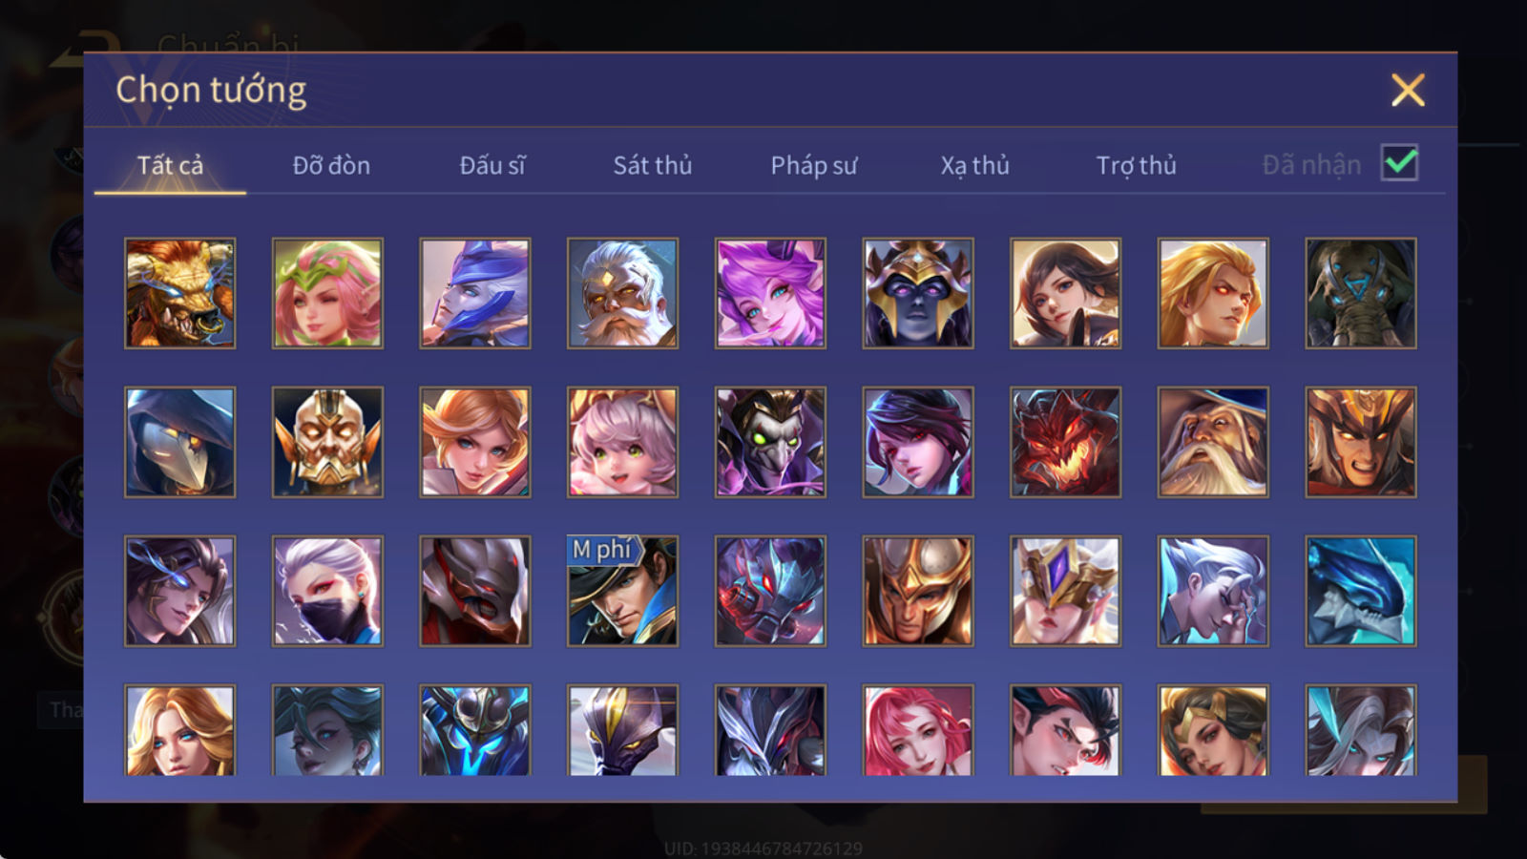The width and height of the screenshot is (1527, 859).
Task: Select the golden lion beast hero portrait
Action: 179,293
